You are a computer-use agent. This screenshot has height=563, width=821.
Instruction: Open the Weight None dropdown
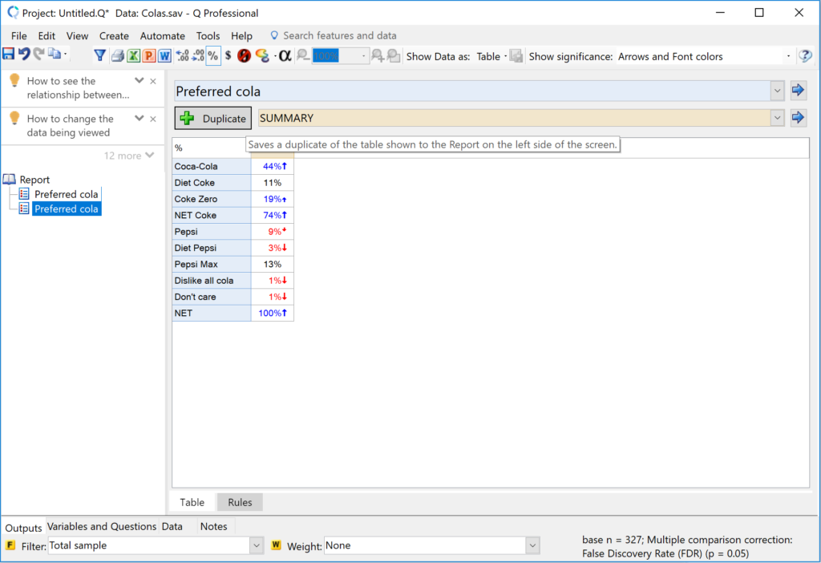click(532, 545)
